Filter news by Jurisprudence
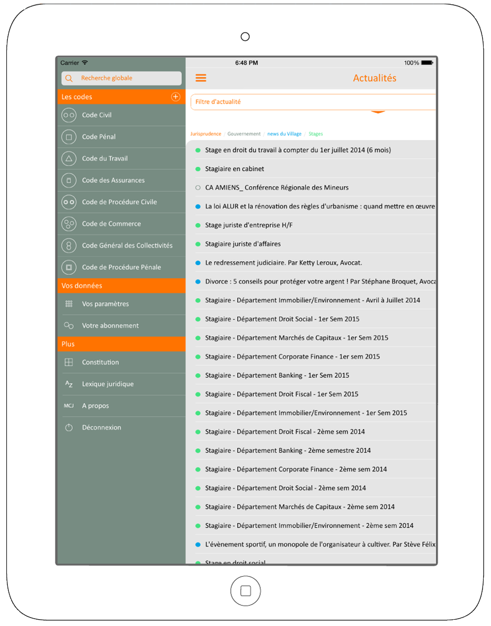 206,134
